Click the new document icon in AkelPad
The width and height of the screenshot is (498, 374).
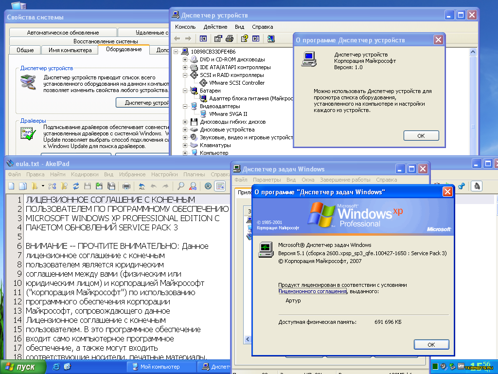[11, 186]
